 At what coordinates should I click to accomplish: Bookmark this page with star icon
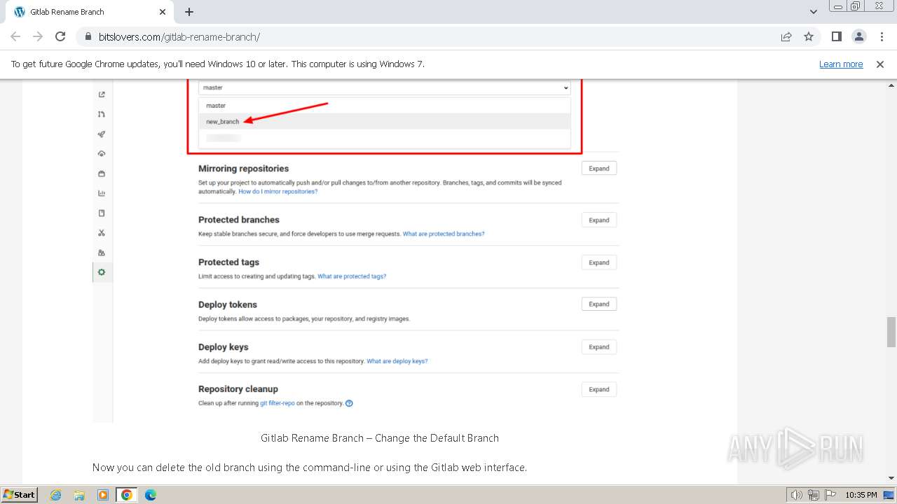pyautogui.click(x=809, y=36)
